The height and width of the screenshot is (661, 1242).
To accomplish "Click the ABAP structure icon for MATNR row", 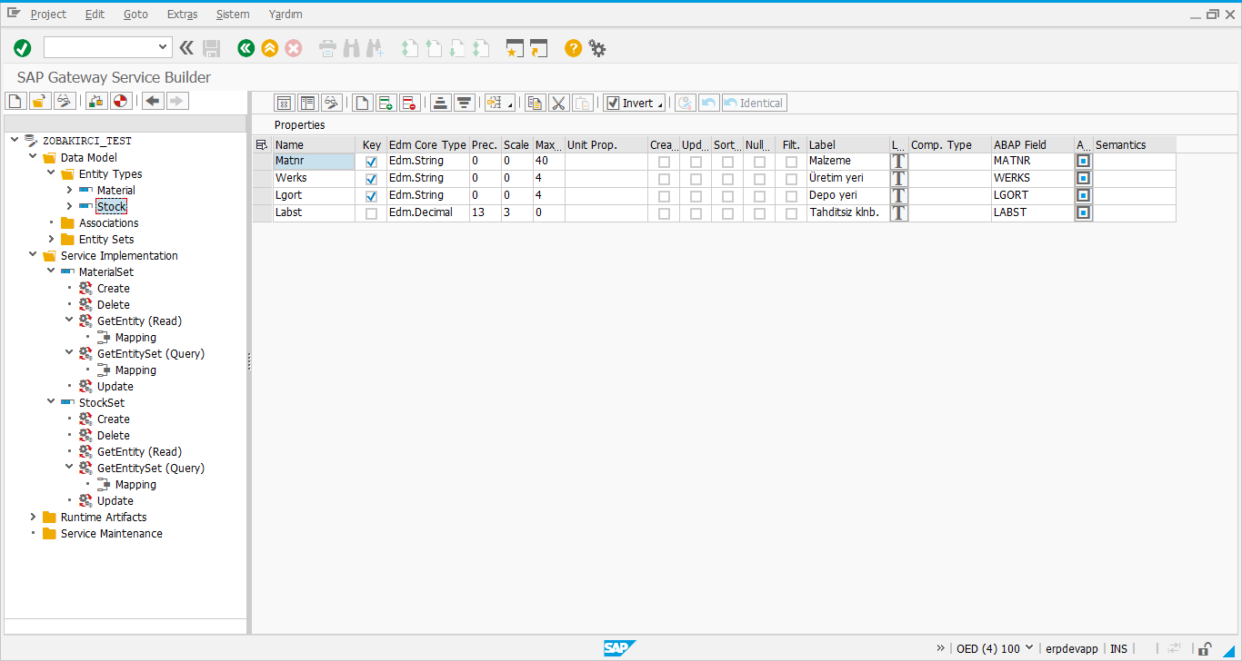I will click(x=1083, y=161).
